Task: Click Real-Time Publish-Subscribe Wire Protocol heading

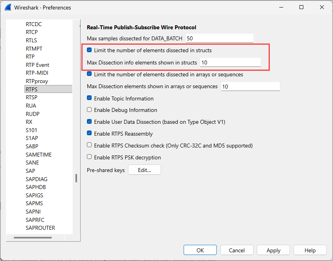Action: coord(141,27)
